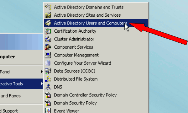This screenshot has height=113, width=188.
Task: Click the Active Directory Domains and Trusts icon
Action: [48, 7]
